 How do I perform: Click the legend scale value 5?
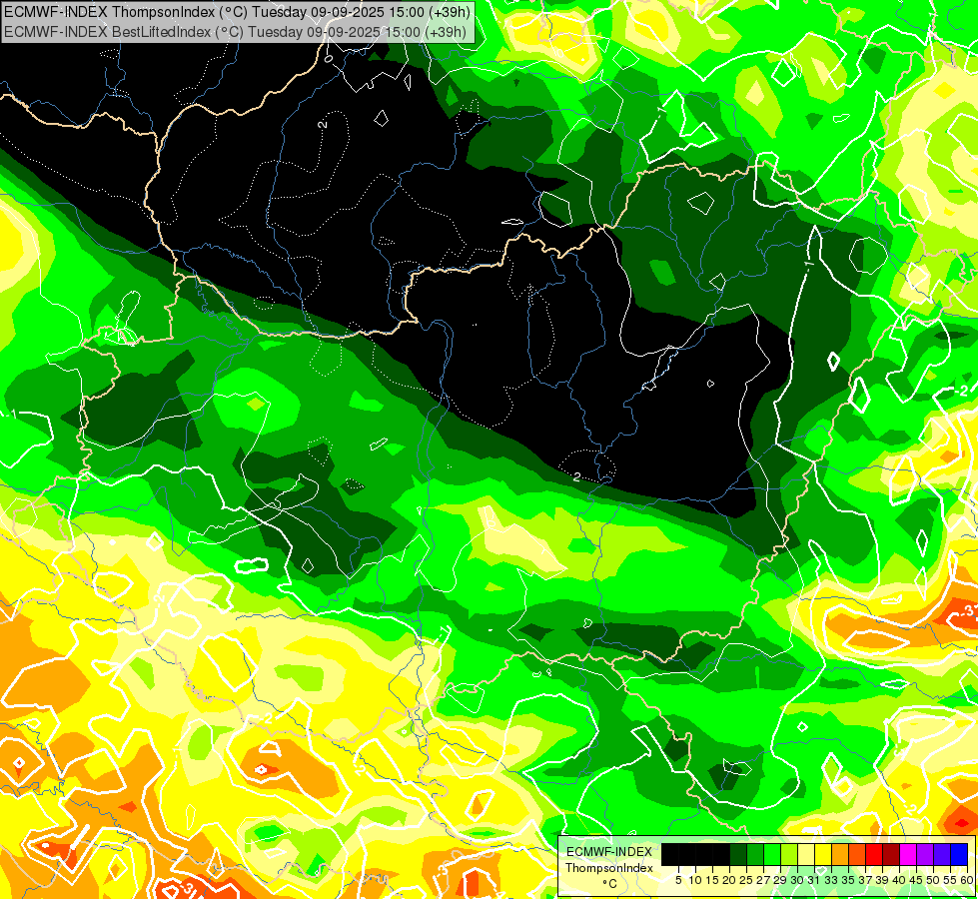pyautogui.click(x=678, y=880)
